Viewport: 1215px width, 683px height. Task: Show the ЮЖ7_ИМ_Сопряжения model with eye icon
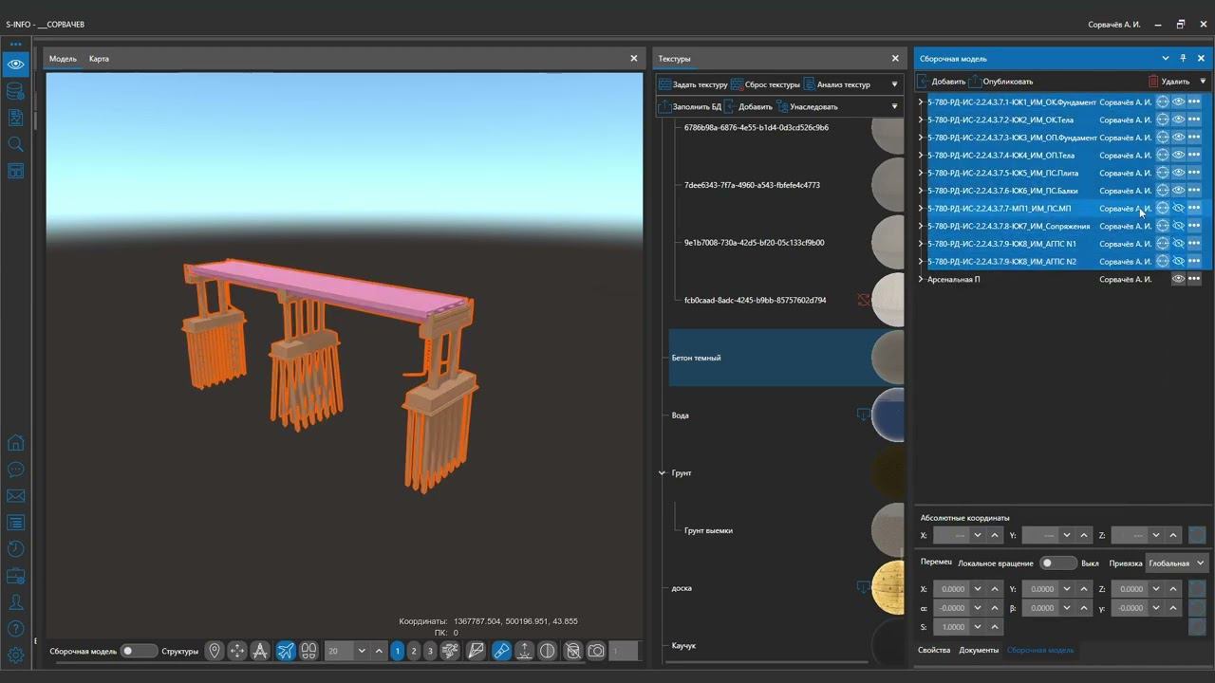pyautogui.click(x=1178, y=226)
